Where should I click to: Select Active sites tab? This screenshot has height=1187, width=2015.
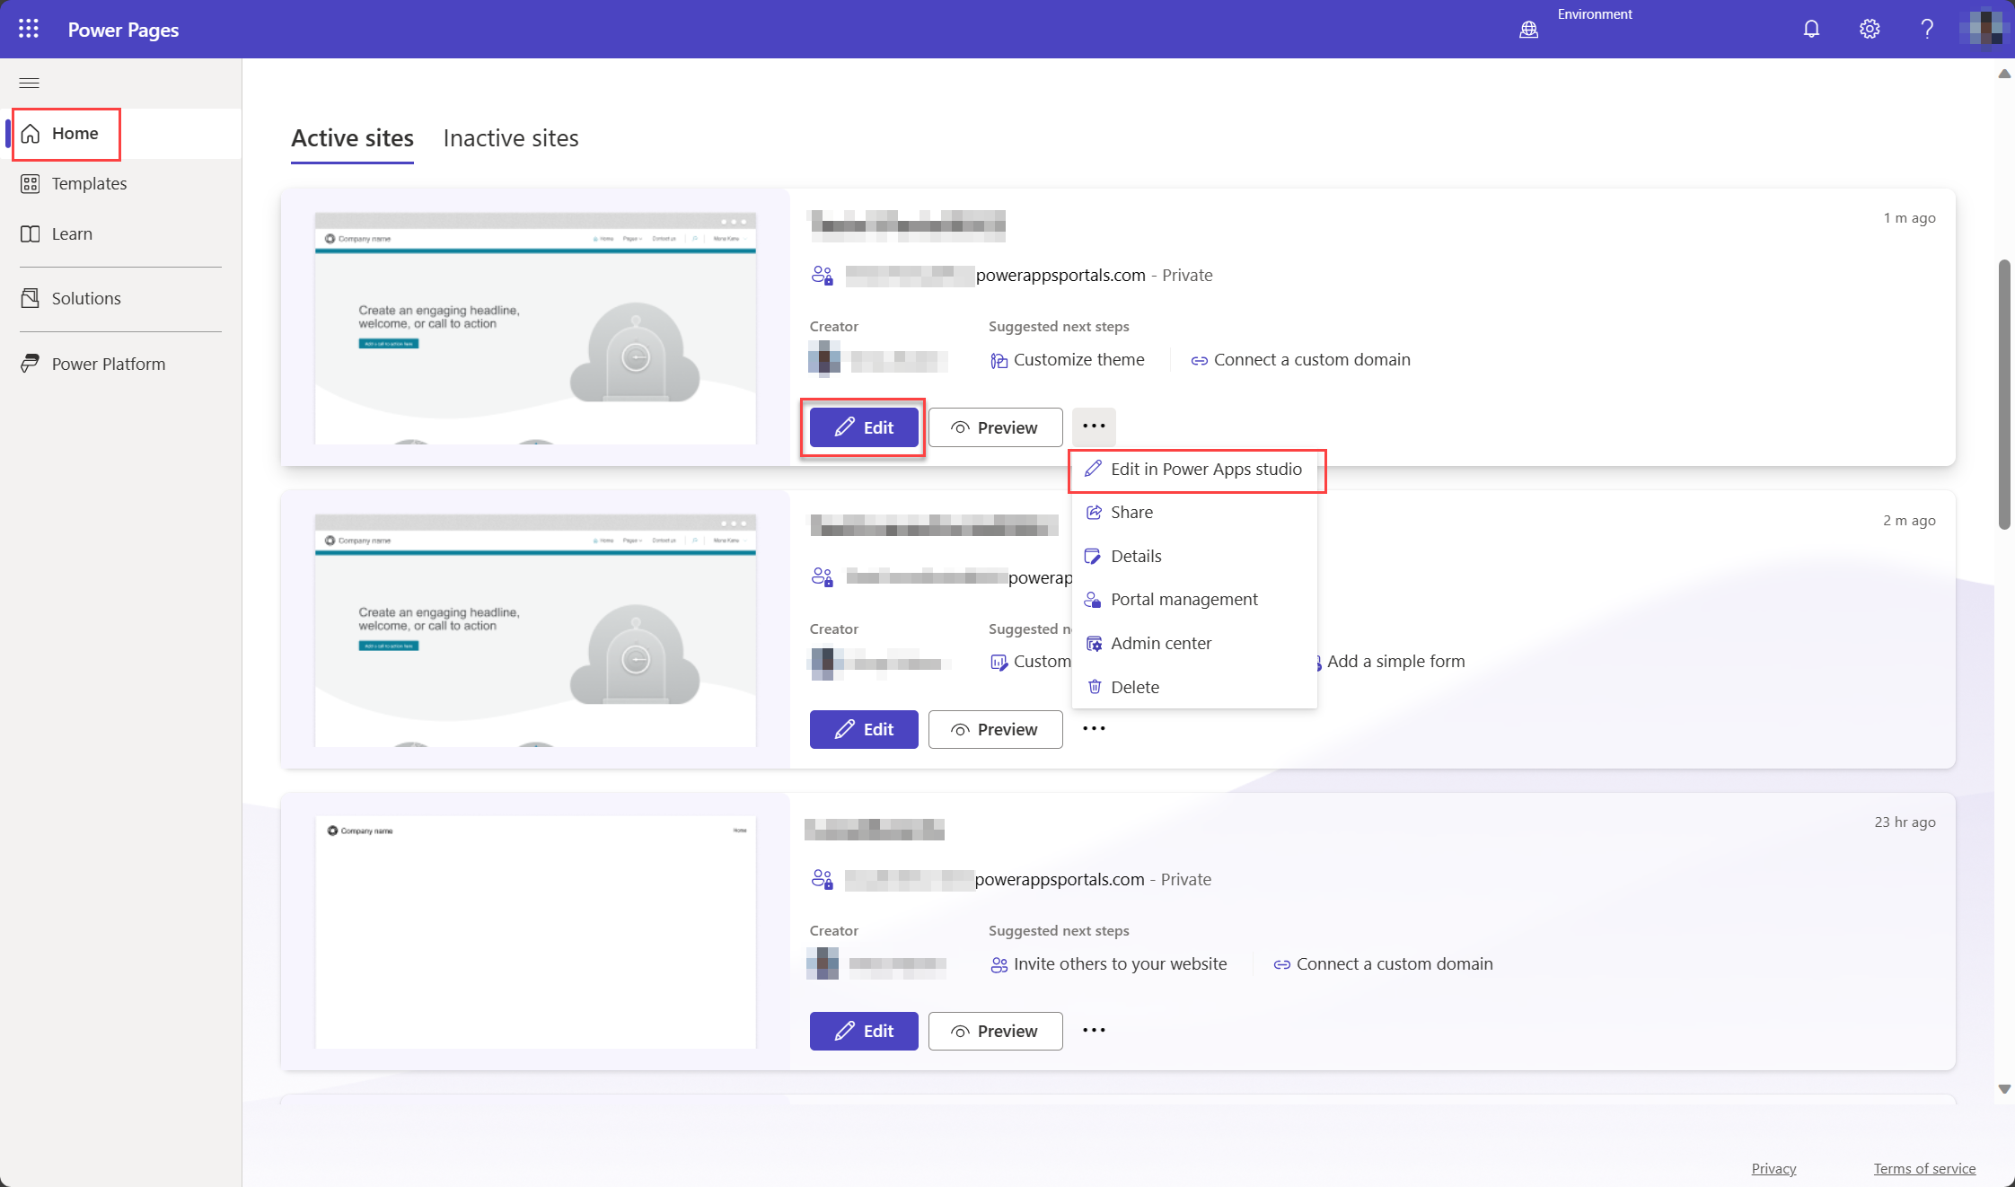(352, 137)
